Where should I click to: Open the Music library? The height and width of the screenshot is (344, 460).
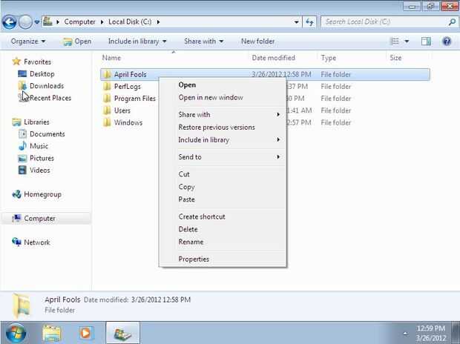pyautogui.click(x=39, y=146)
